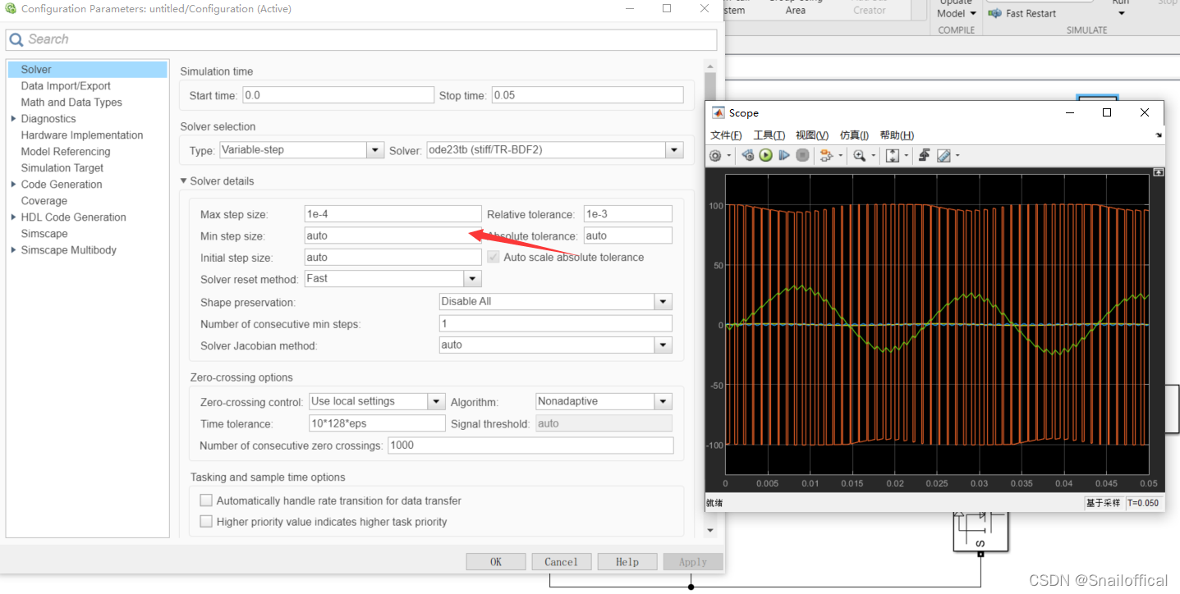Click the Relative tolerance field
Viewport: 1180px width, 594px height.
pyautogui.click(x=628, y=214)
